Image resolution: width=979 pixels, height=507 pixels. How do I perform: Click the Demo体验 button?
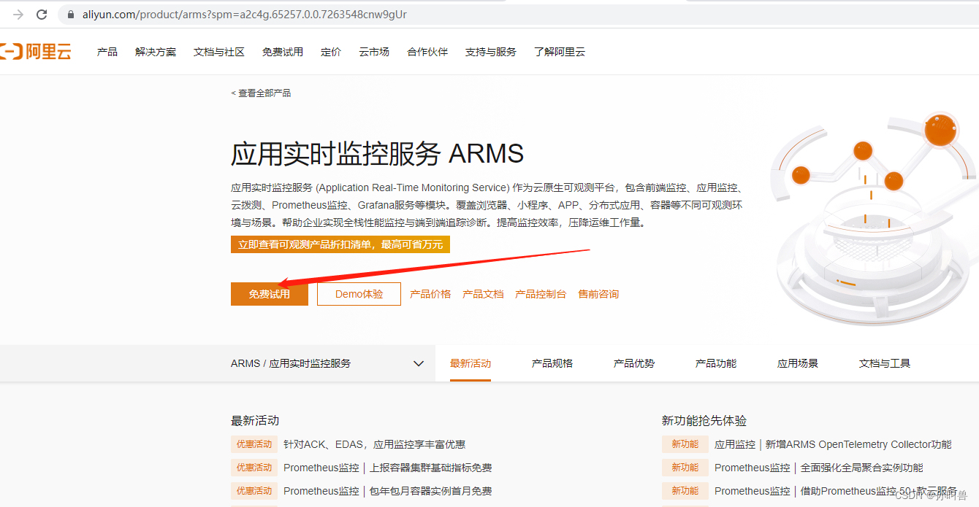click(359, 294)
